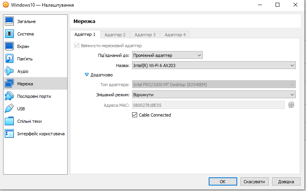Select USB label in sidebar

[21, 109]
